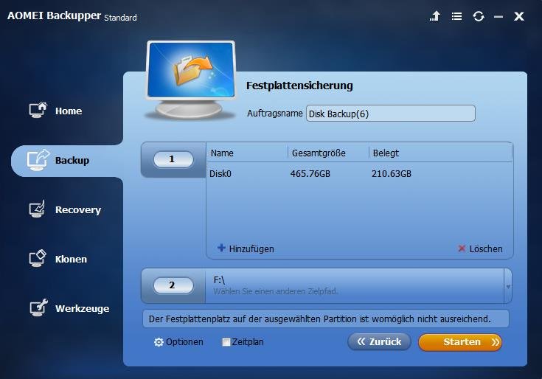Screen dimensions: 542x379
Task: Open the Optionen link text
Action: [184, 341]
